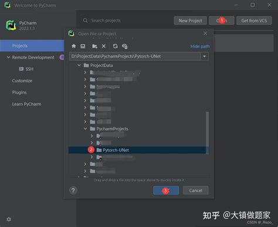Maximize the Welcome to PyCharm window
Viewport: 278px width, 227px height.
253,5
